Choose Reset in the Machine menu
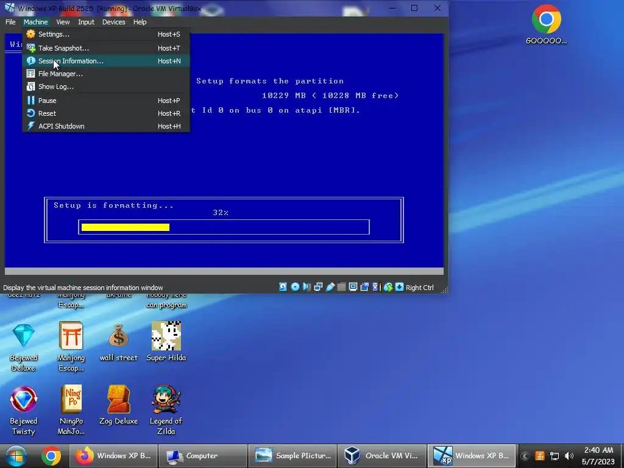 (x=106, y=113)
